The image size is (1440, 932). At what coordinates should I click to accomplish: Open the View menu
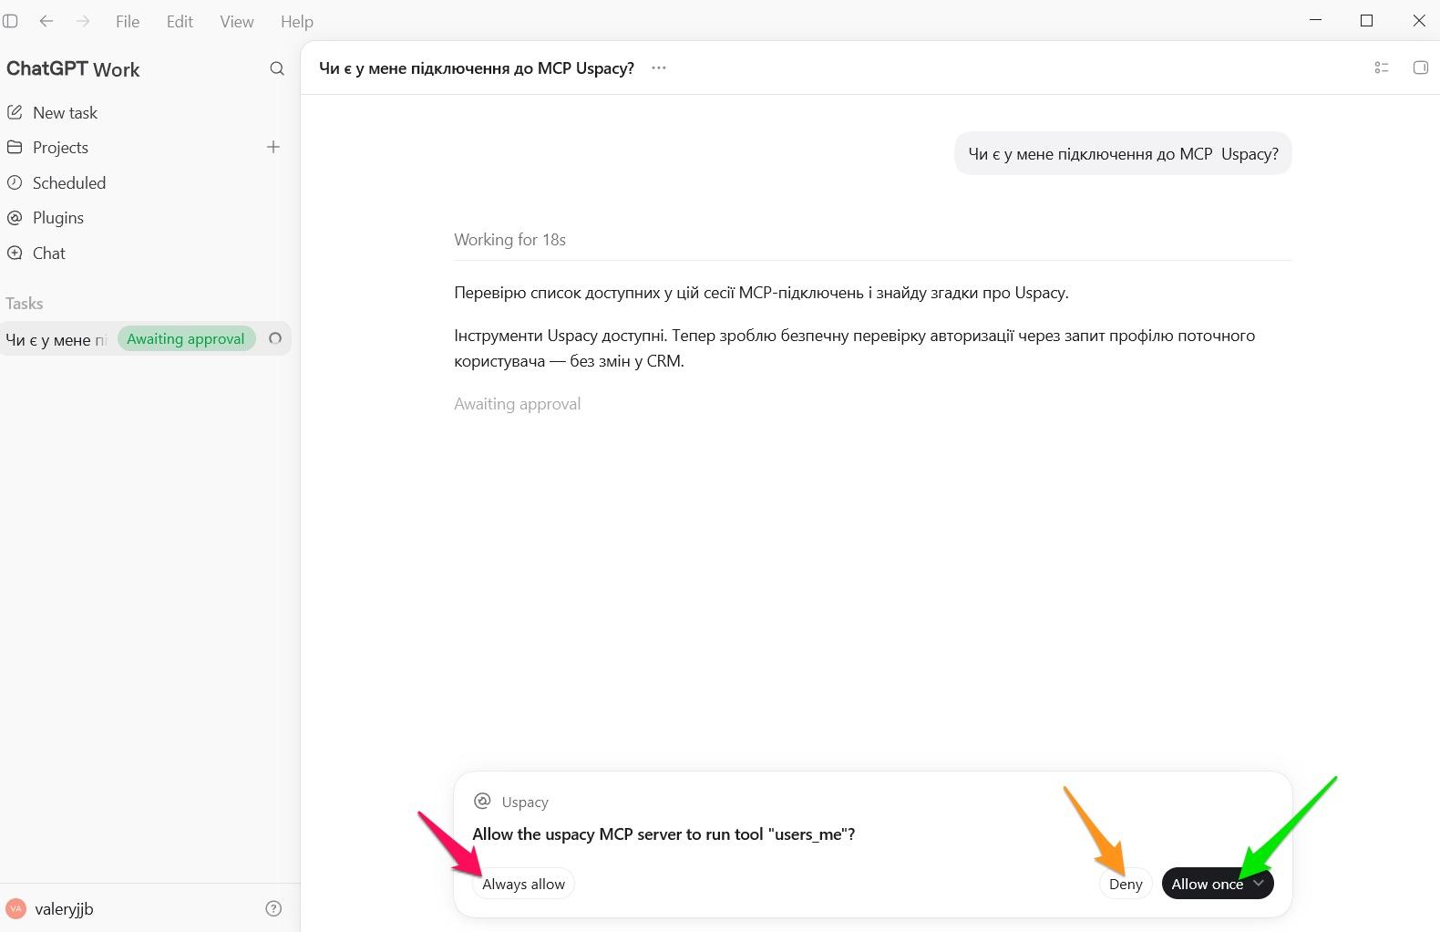point(237,22)
